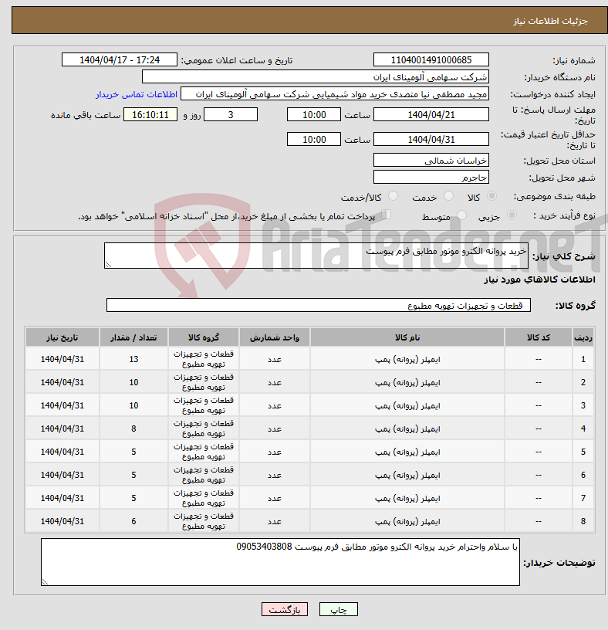608x630 pixels.
Task: Click the تاریخ نیاز column header
Action: [62, 337]
